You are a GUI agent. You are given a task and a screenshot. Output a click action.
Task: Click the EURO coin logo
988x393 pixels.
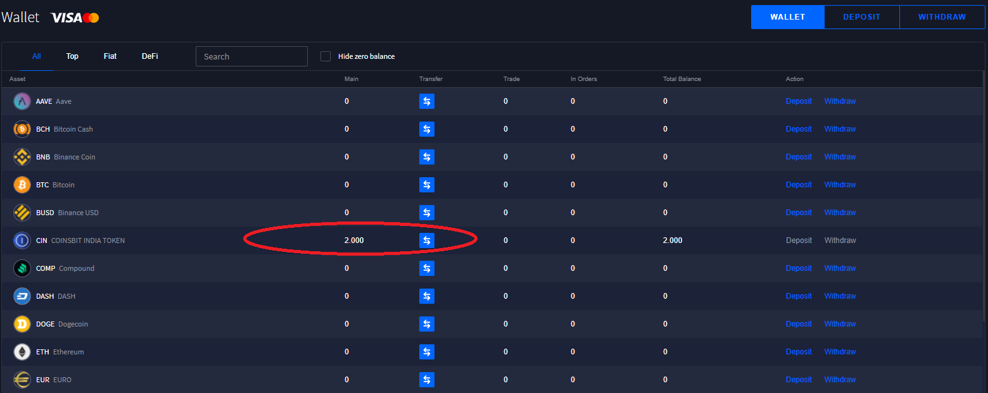click(22, 380)
